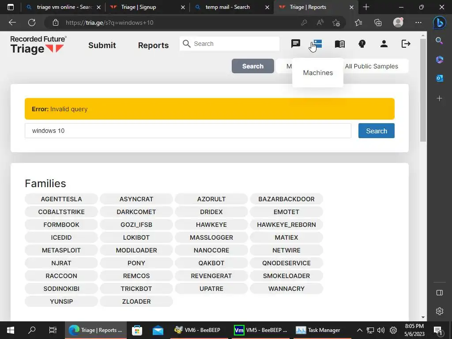452x339 pixels.
Task: Select the METASPLOIT family tag
Action: click(61, 250)
